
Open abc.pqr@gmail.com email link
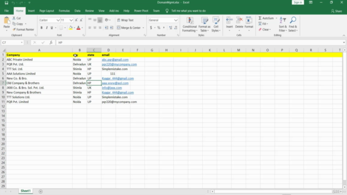coord(115,60)
